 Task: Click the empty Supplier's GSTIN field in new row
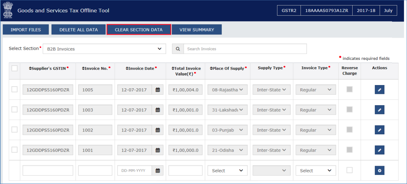(48, 171)
